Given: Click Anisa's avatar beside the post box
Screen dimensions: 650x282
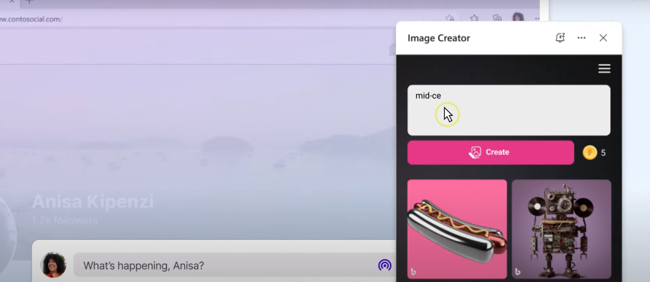Looking at the screenshot, I should (x=53, y=265).
